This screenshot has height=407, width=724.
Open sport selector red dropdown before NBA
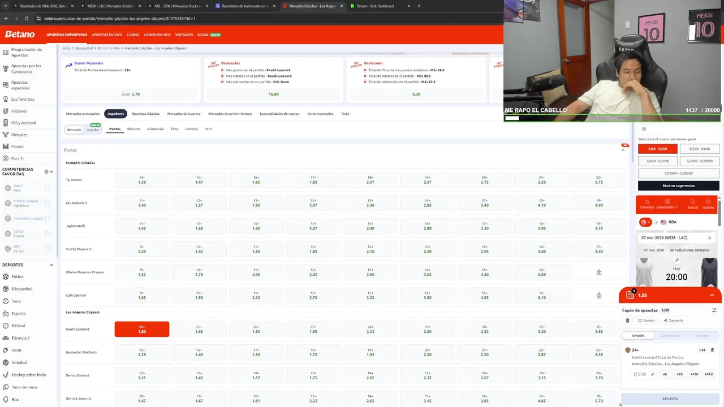pyautogui.click(x=645, y=222)
